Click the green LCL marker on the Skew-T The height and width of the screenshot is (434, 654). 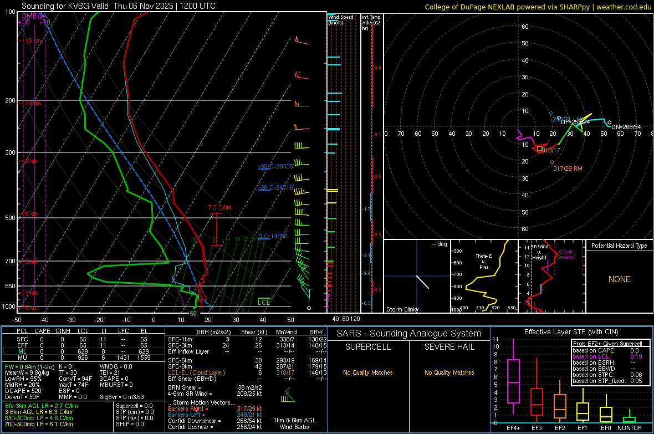click(264, 302)
